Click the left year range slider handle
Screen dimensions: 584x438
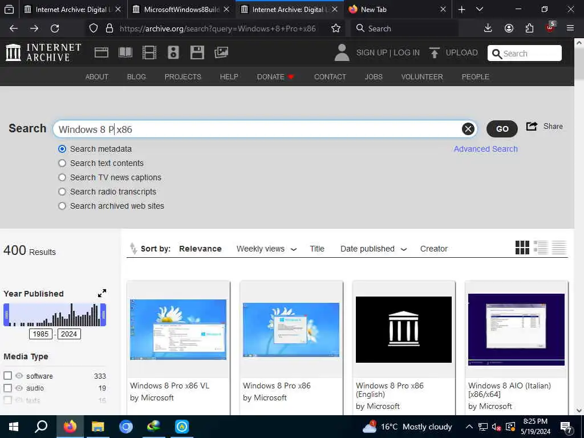click(x=6, y=315)
